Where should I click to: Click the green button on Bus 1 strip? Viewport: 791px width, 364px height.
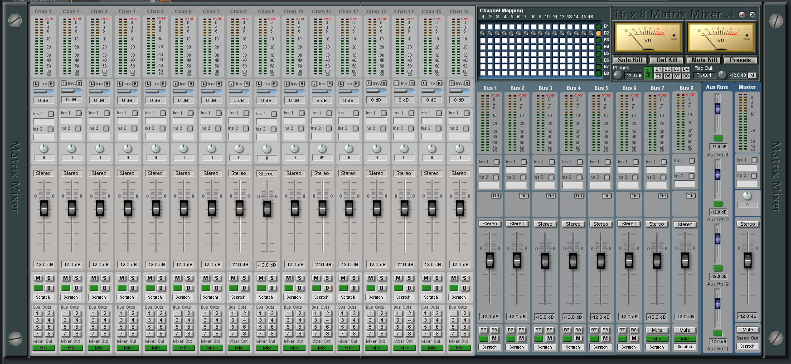point(484,338)
